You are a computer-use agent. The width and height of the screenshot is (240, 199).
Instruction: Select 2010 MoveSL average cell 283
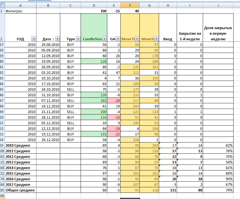tap(149, 146)
